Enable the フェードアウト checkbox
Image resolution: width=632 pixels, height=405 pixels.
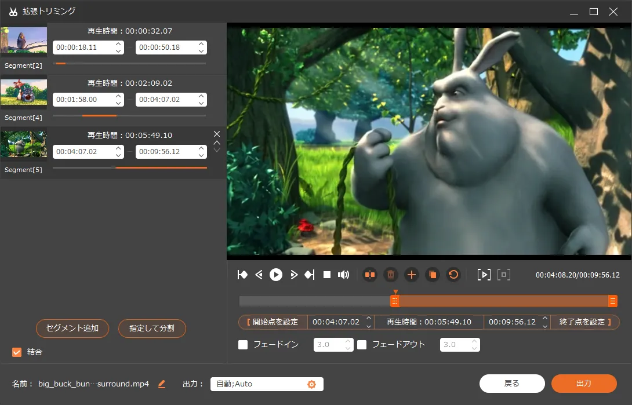362,345
